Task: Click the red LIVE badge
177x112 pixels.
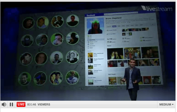Action: pos(21,104)
